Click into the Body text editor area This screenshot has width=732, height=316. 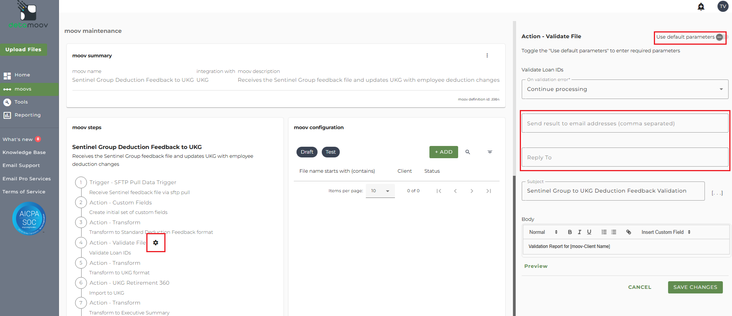pos(626,246)
